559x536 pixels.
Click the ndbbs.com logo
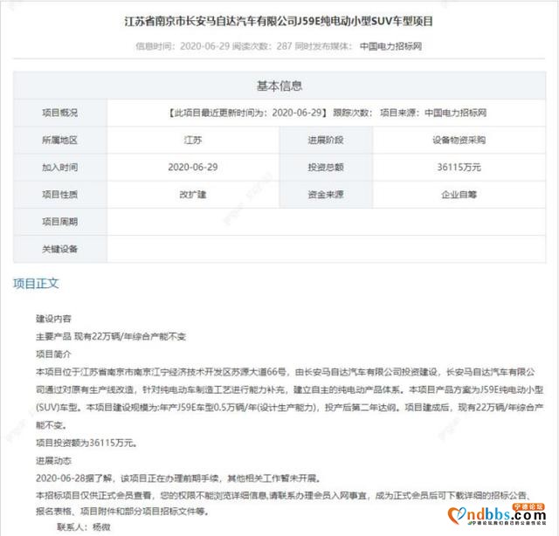(497, 515)
